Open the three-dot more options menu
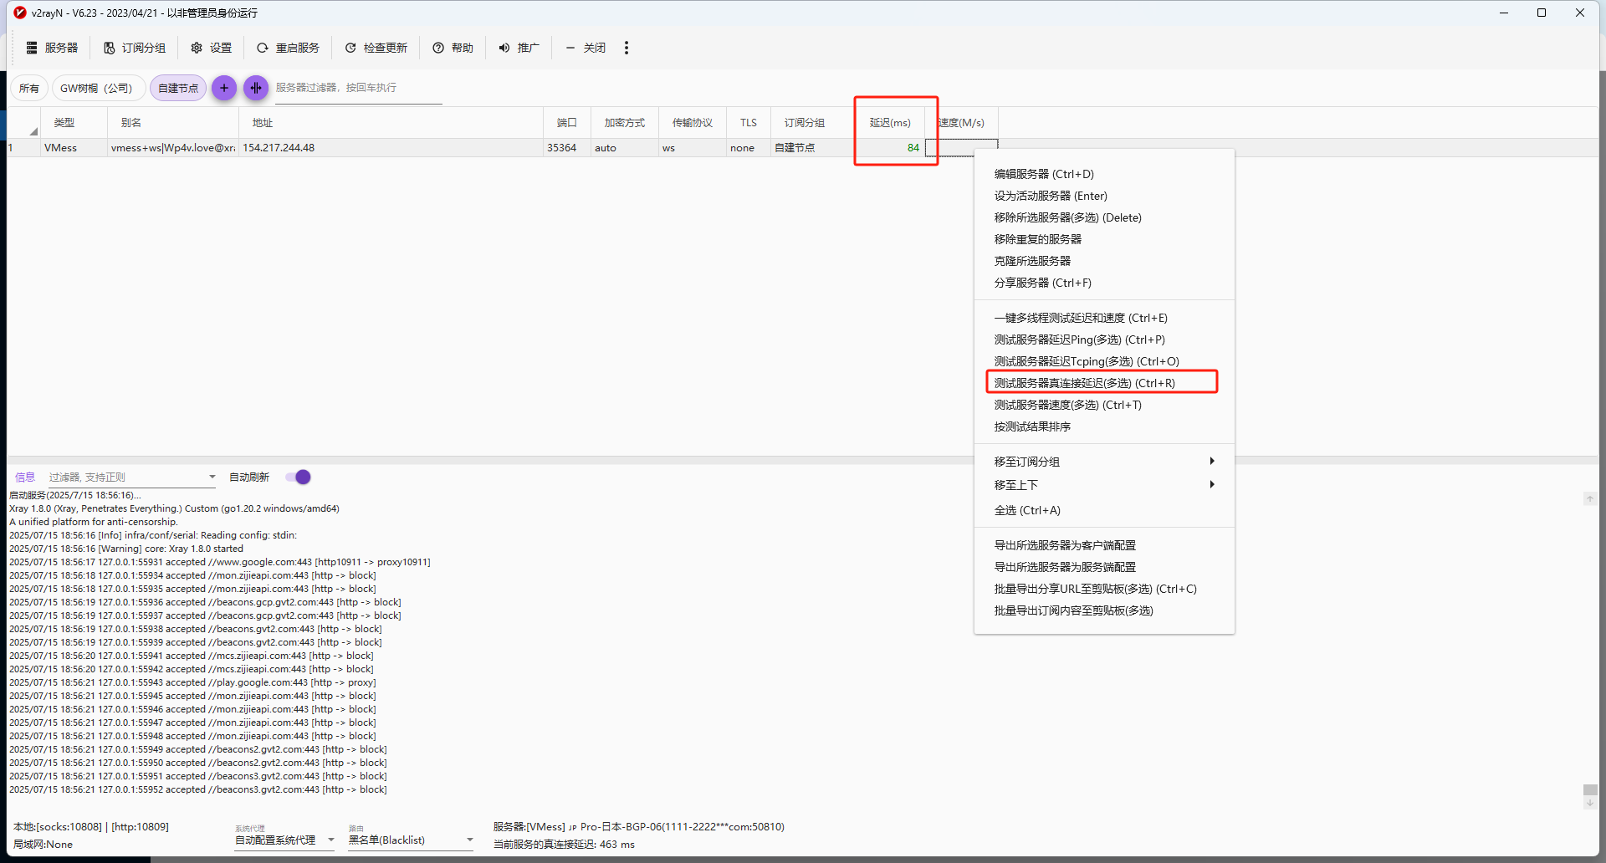The width and height of the screenshot is (1606, 863). tap(627, 48)
